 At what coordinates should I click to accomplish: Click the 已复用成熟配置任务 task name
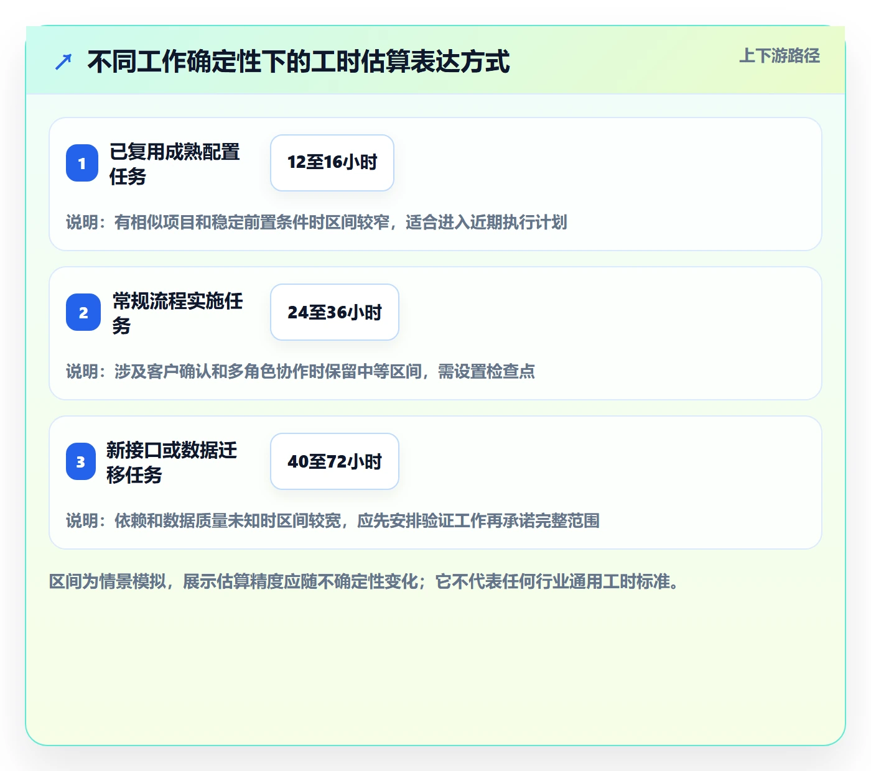tap(175, 164)
